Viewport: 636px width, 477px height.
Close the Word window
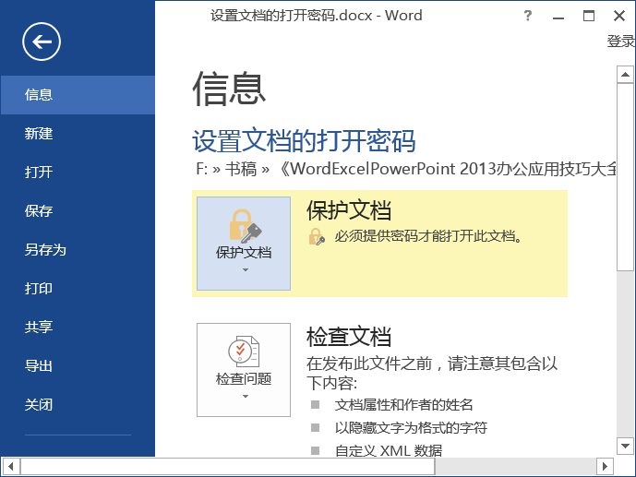(x=619, y=17)
